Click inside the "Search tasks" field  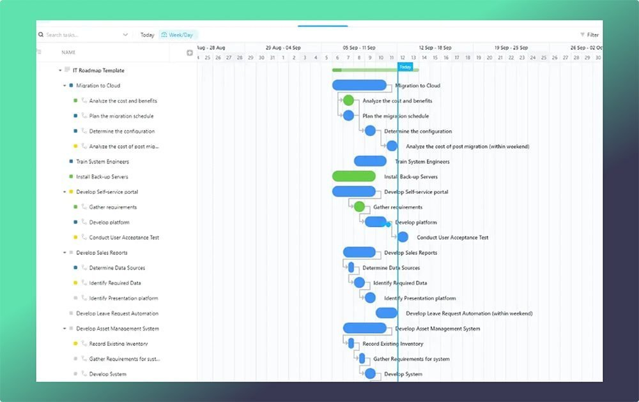pyautogui.click(x=77, y=34)
